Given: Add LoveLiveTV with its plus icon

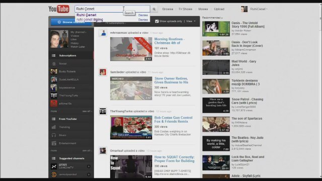Looking at the screenshot, I should 89,166.
